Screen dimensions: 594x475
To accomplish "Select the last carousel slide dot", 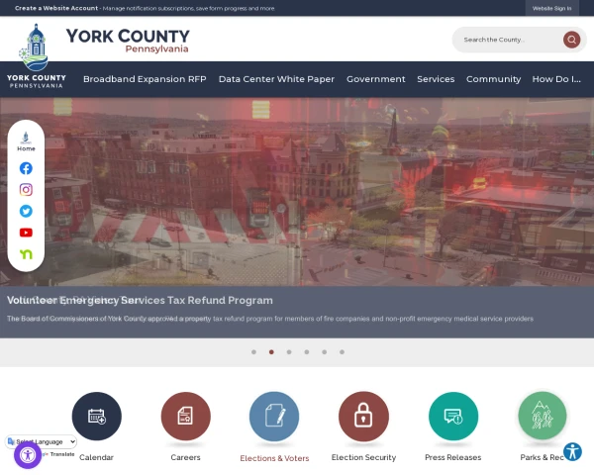I will (342, 352).
